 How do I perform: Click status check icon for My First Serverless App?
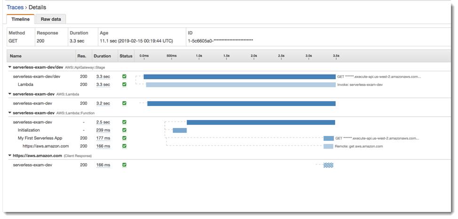124,138
